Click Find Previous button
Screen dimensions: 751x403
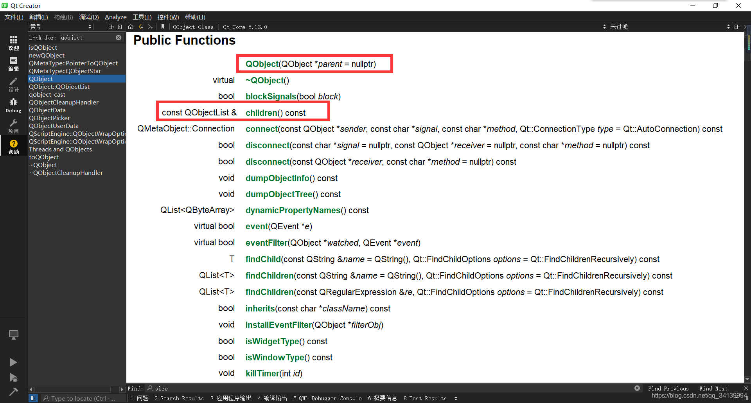[x=668, y=389]
